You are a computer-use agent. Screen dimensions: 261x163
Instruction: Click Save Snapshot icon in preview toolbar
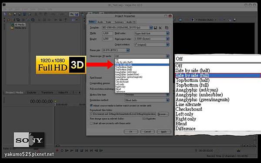coord(235,20)
